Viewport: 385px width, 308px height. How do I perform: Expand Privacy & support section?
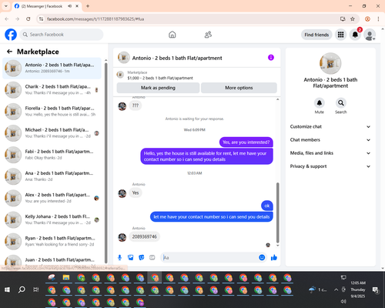[x=330, y=166]
